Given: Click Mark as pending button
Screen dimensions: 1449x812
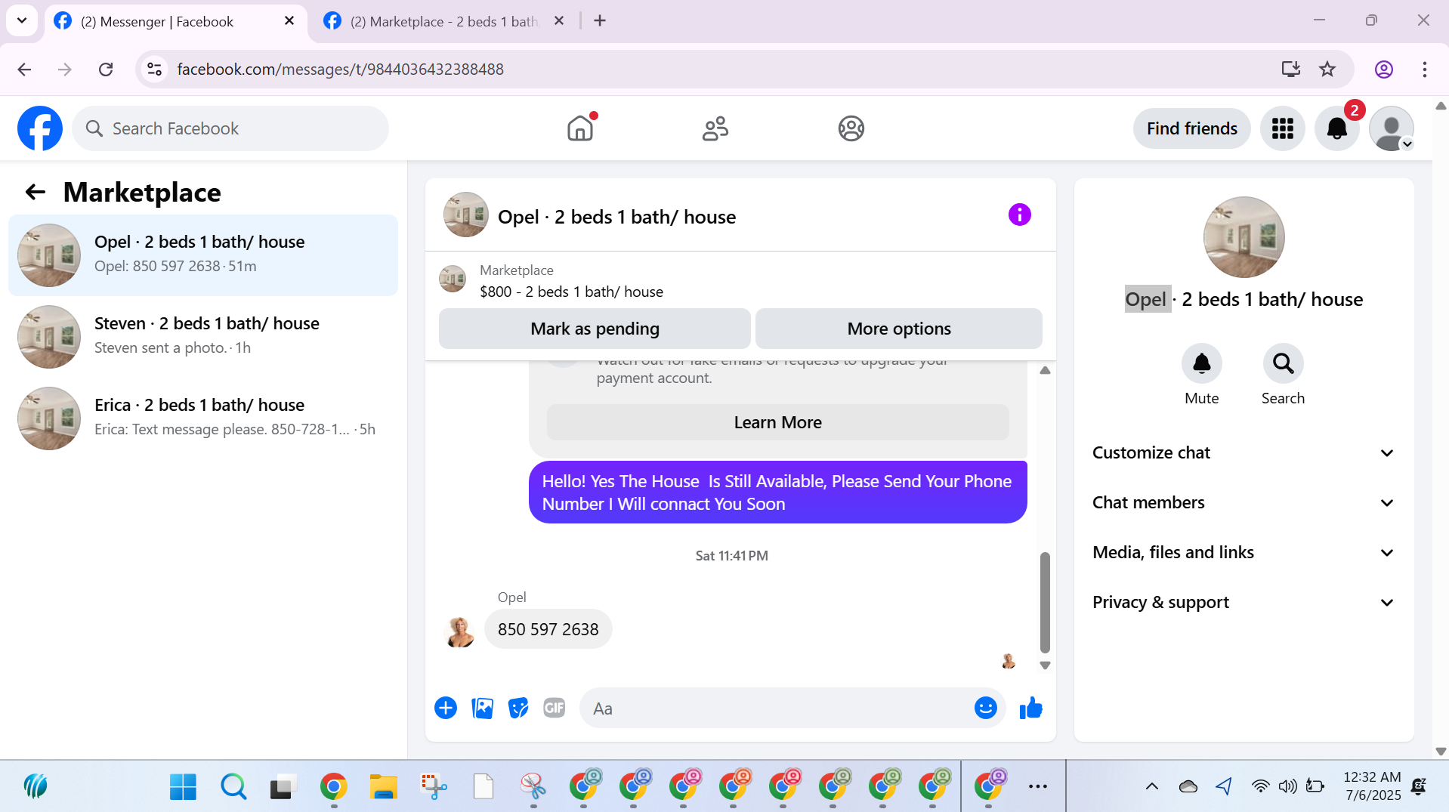Looking at the screenshot, I should pyautogui.click(x=595, y=329).
